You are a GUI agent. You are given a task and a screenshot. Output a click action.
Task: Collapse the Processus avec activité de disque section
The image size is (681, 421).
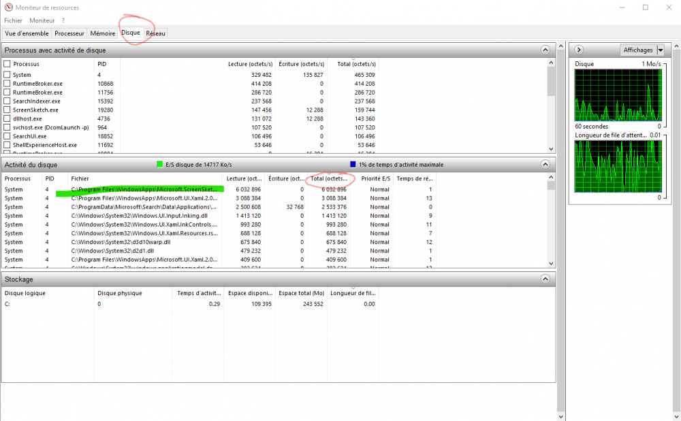(x=545, y=50)
